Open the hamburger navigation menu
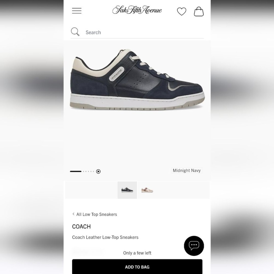 [77, 11]
